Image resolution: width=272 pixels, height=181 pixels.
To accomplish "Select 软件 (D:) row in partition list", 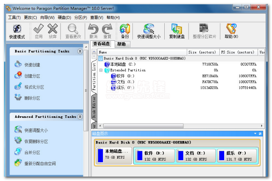I will point(180,76).
